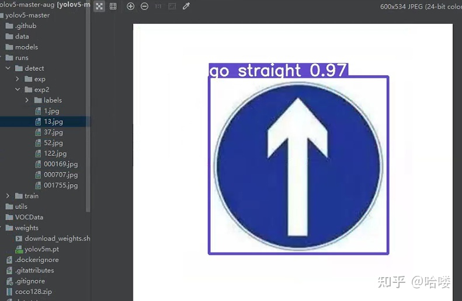Click the .gitignore file icon
Image resolution: width=462 pixels, height=301 pixels.
pos(9,281)
